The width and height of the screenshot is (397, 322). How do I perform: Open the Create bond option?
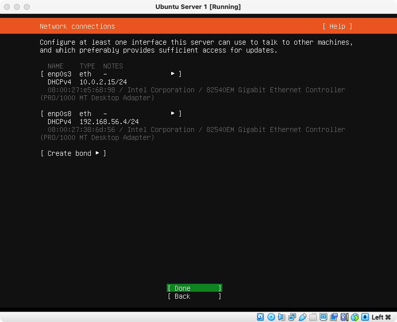73,153
